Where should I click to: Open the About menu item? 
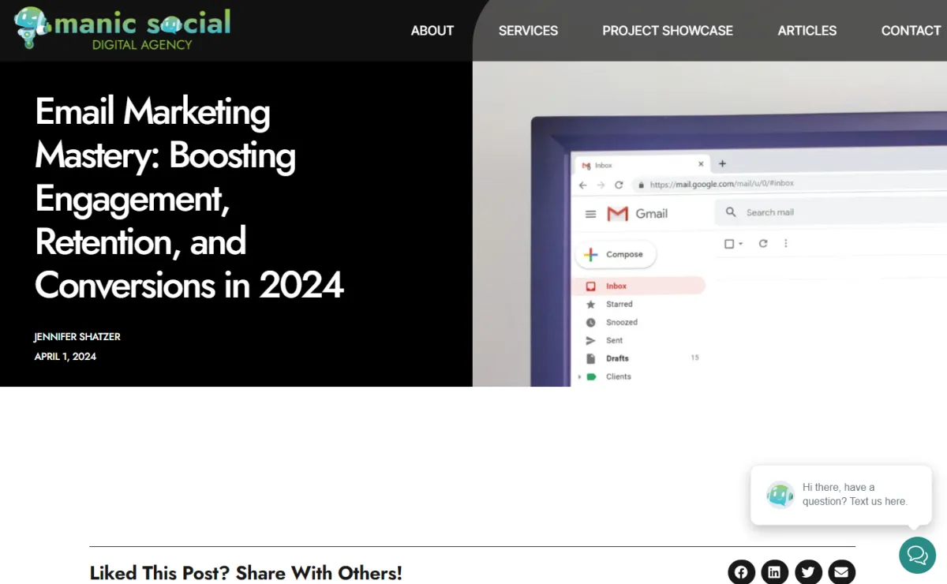pyautogui.click(x=432, y=31)
